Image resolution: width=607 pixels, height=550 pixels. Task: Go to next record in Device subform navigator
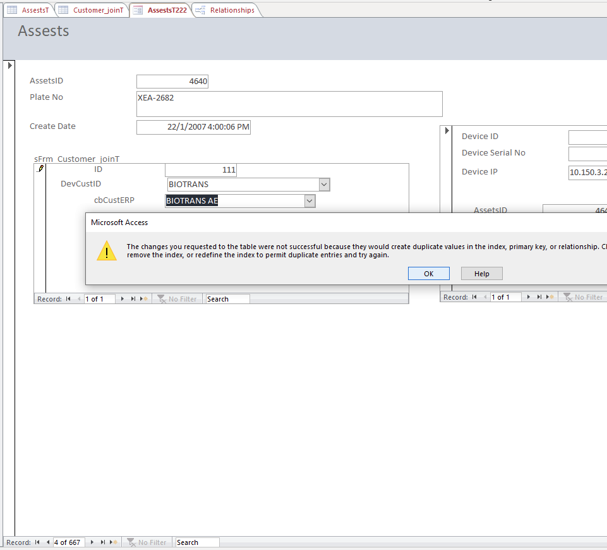529,297
